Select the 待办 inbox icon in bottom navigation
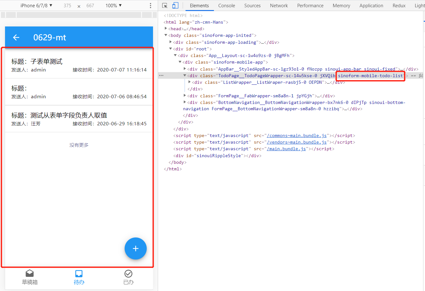Screen dimensions: 425x291 click(79, 273)
